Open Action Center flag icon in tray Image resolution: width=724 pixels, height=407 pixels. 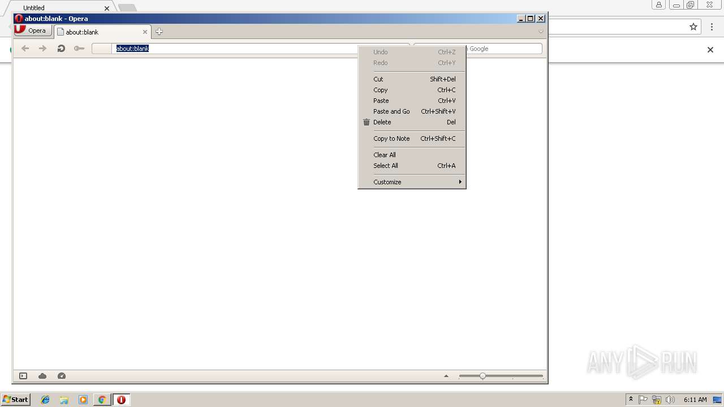tap(643, 400)
